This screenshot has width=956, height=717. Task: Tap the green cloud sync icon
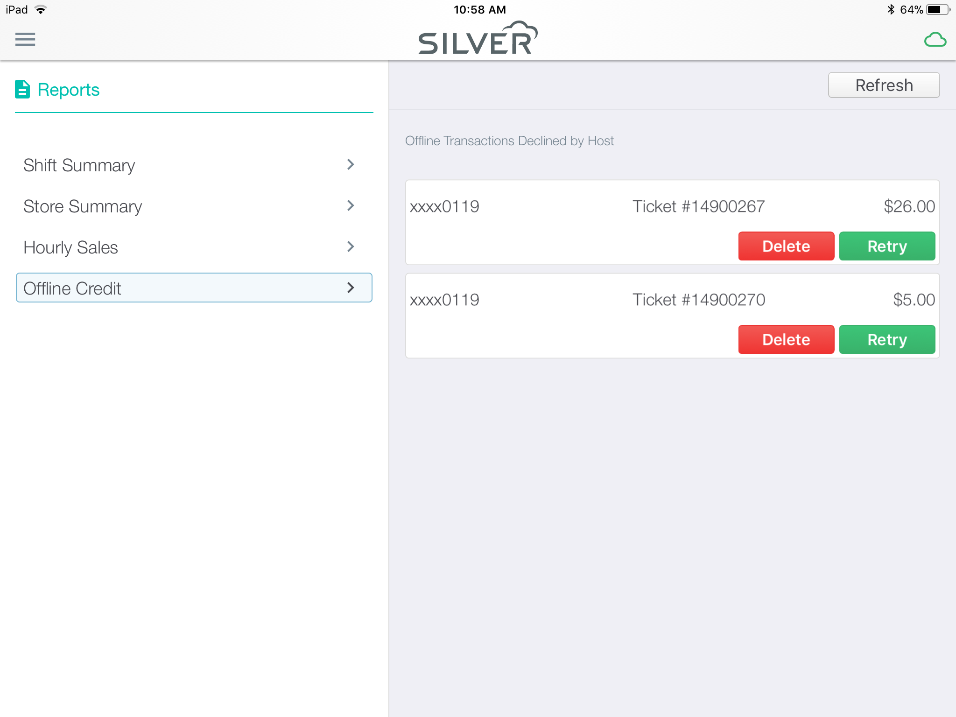935,40
